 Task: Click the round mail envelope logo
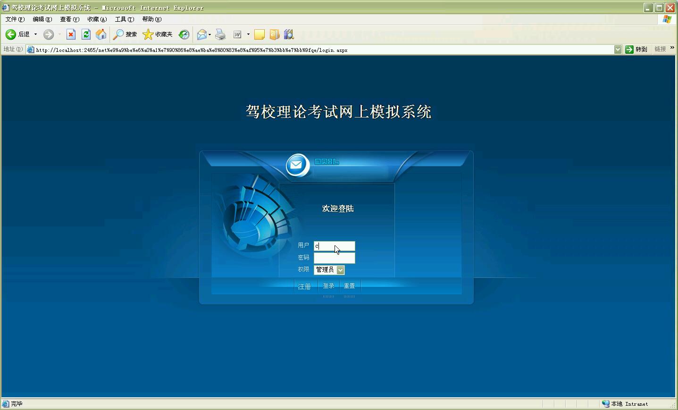click(297, 165)
